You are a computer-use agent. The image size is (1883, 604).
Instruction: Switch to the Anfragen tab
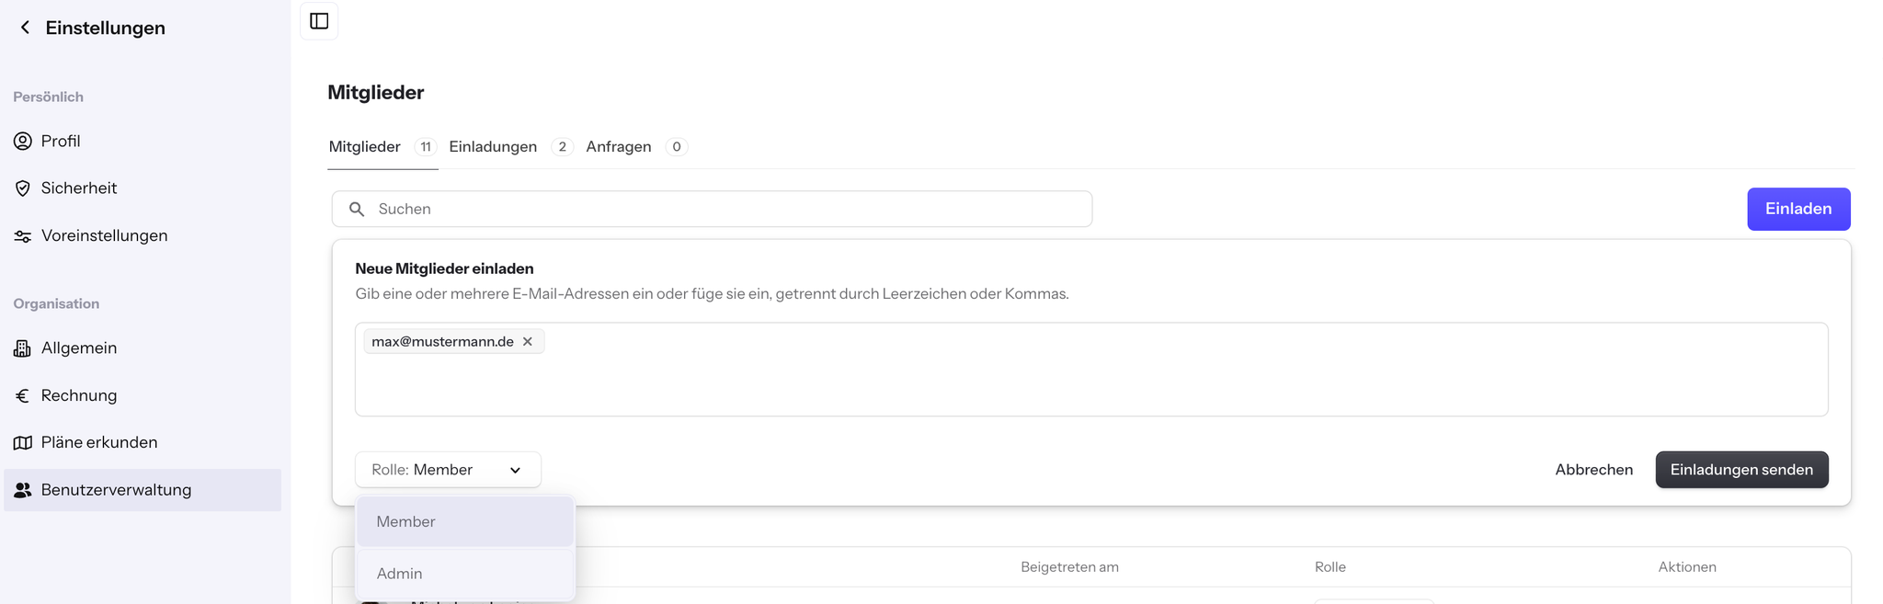(636, 147)
